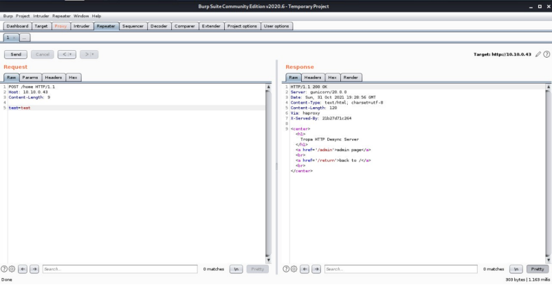Edit target with the pencil icon
Viewport: 552px width, 289px height.
click(537, 54)
